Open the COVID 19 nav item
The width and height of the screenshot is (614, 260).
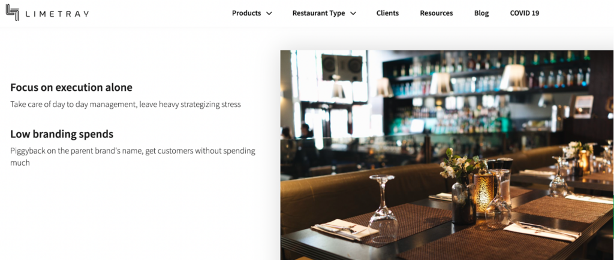click(x=524, y=13)
